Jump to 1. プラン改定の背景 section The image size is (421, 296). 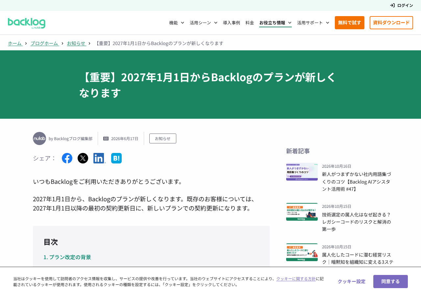coord(67,257)
